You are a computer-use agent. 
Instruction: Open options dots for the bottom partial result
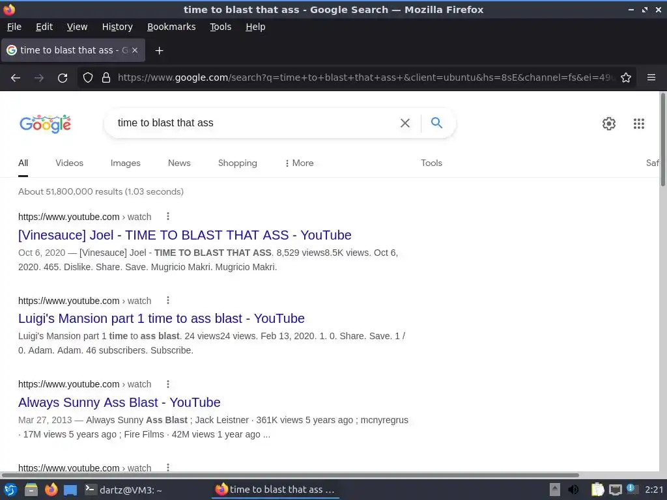click(x=168, y=467)
